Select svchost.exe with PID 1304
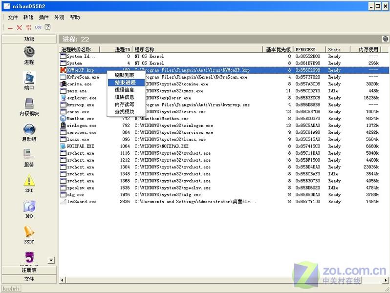The image size is (390, 293). tap(224, 167)
